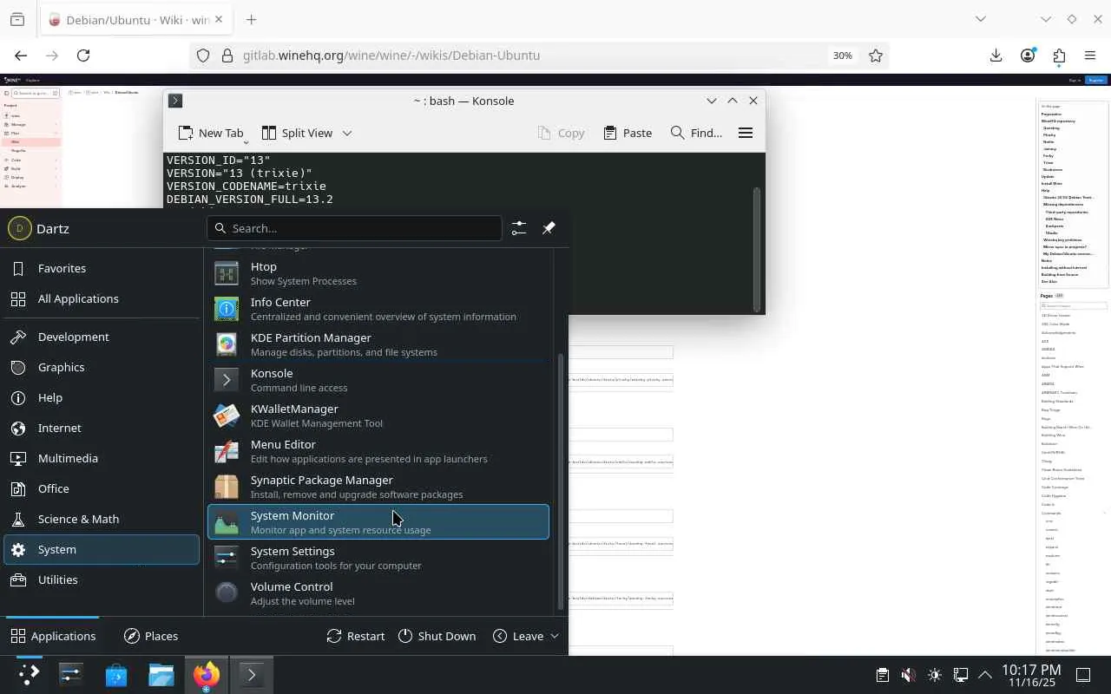
Task: Switch to the Places tab
Action: [x=151, y=636]
